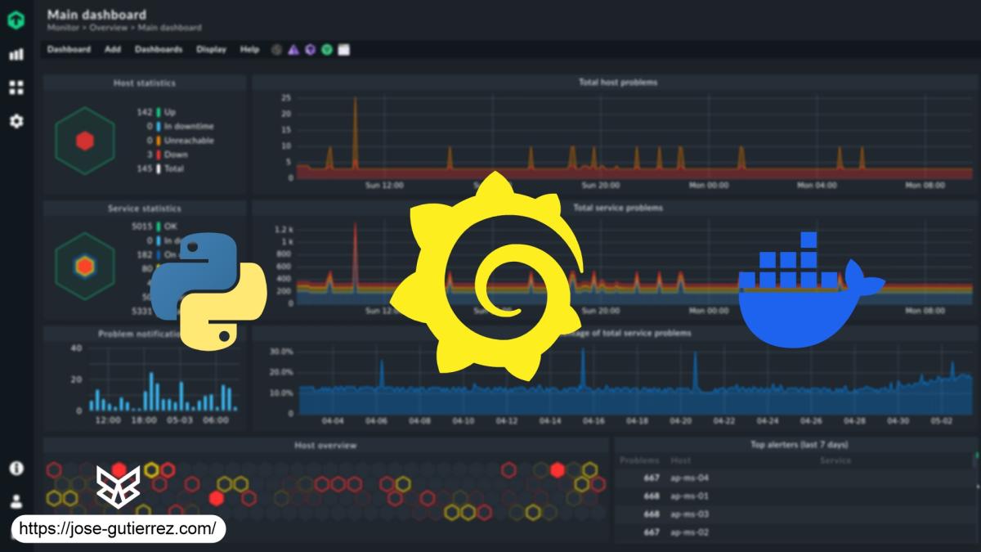
Task: Open host ap-ms-04 in Top alerters
Action: pyautogui.click(x=689, y=478)
